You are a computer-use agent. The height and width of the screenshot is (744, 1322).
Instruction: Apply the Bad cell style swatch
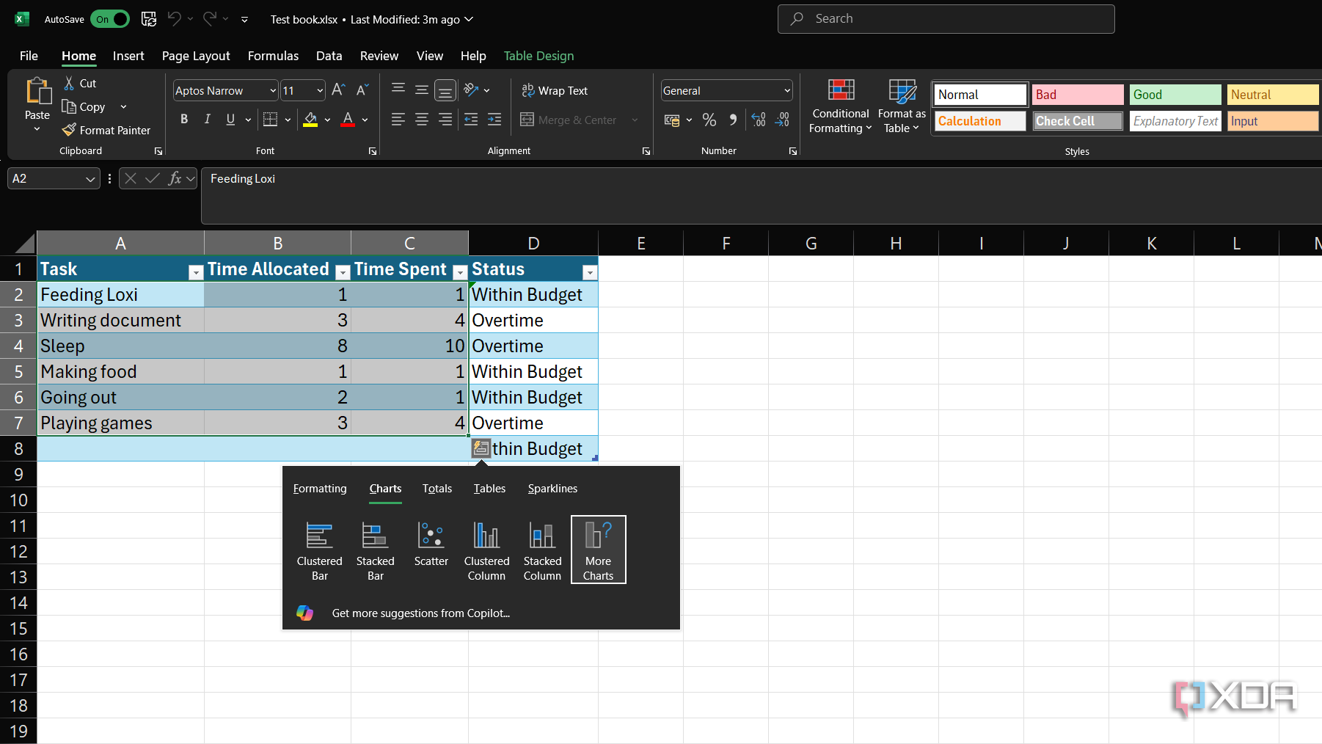1078,95
